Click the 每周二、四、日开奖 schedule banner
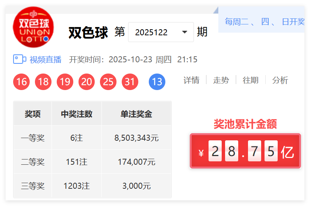This screenshot has width=310, height=206. point(262,20)
